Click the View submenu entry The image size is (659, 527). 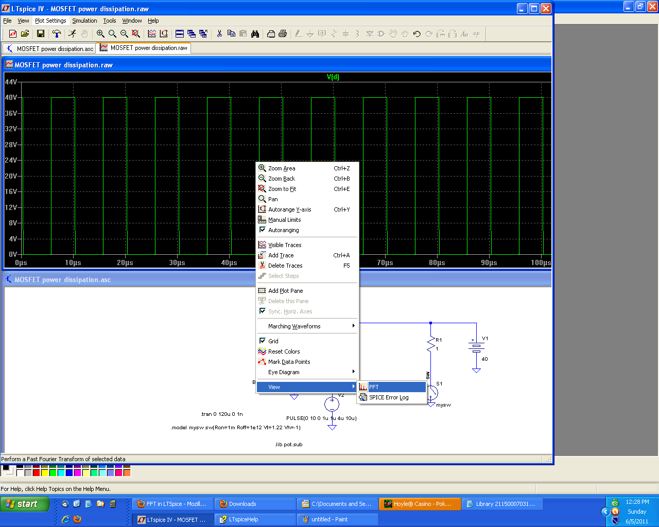(x=307, y=387)
